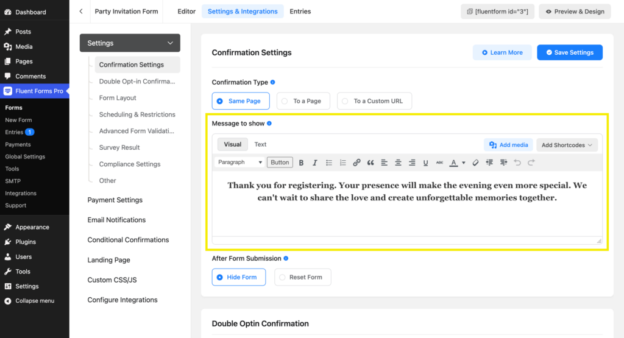This screenshot has width=624, height=338.
Task: Collapse the Settings dropdown panel
Action: point(130,43)
